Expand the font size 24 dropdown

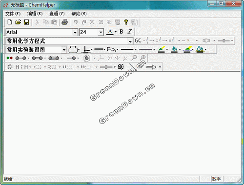[x=101, y=32]
